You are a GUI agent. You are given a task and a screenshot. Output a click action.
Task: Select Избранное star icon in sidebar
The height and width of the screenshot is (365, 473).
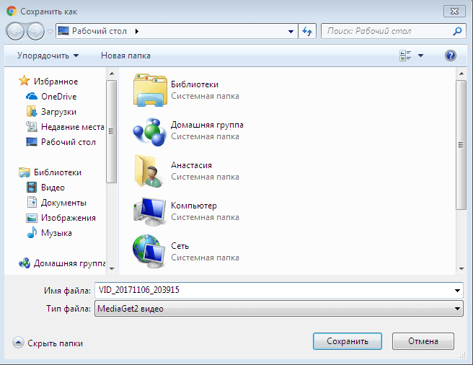pos(24,81)
